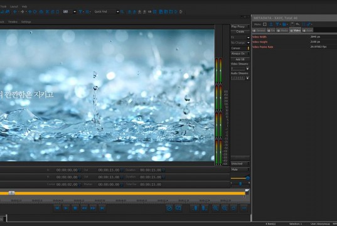Click the fast forward button
Screen dimensions: 337x226
93,208
